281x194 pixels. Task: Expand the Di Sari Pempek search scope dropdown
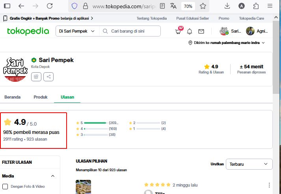click(x=77, y=31)
